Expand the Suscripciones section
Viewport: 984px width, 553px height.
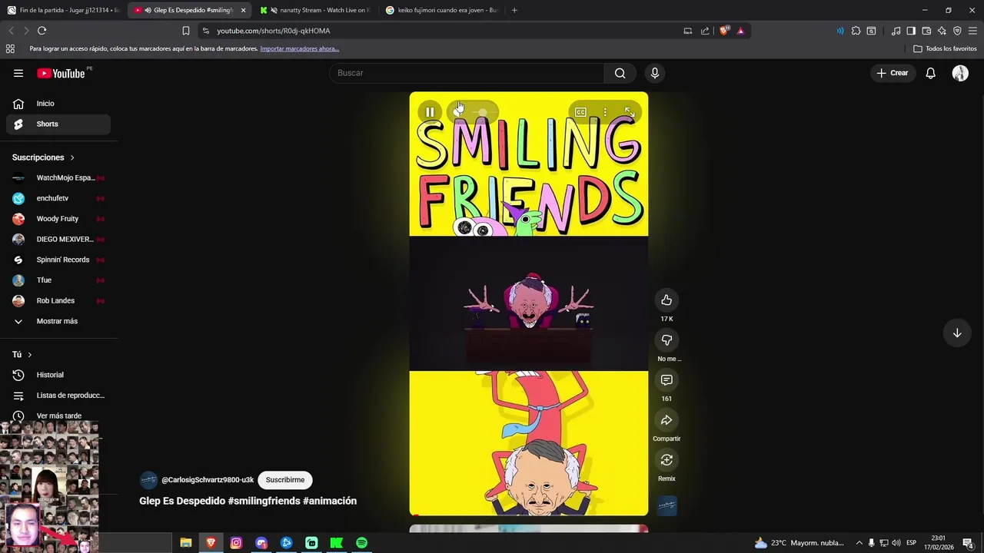click(x=43, y=157)
